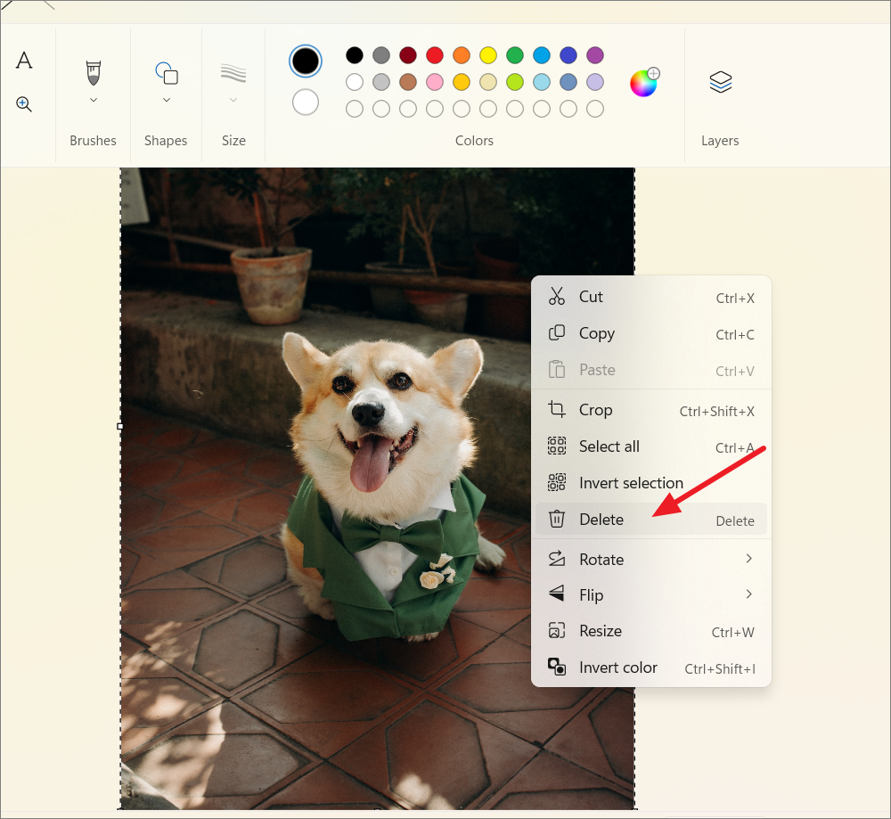The height and width of the screenshot is (819, 891).
Task: Pick the white palette color
Action: pos(355,82)
